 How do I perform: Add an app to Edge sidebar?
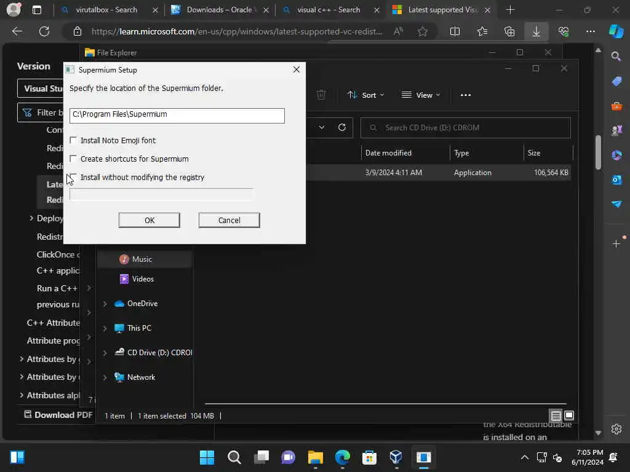(x=616, y=243)
